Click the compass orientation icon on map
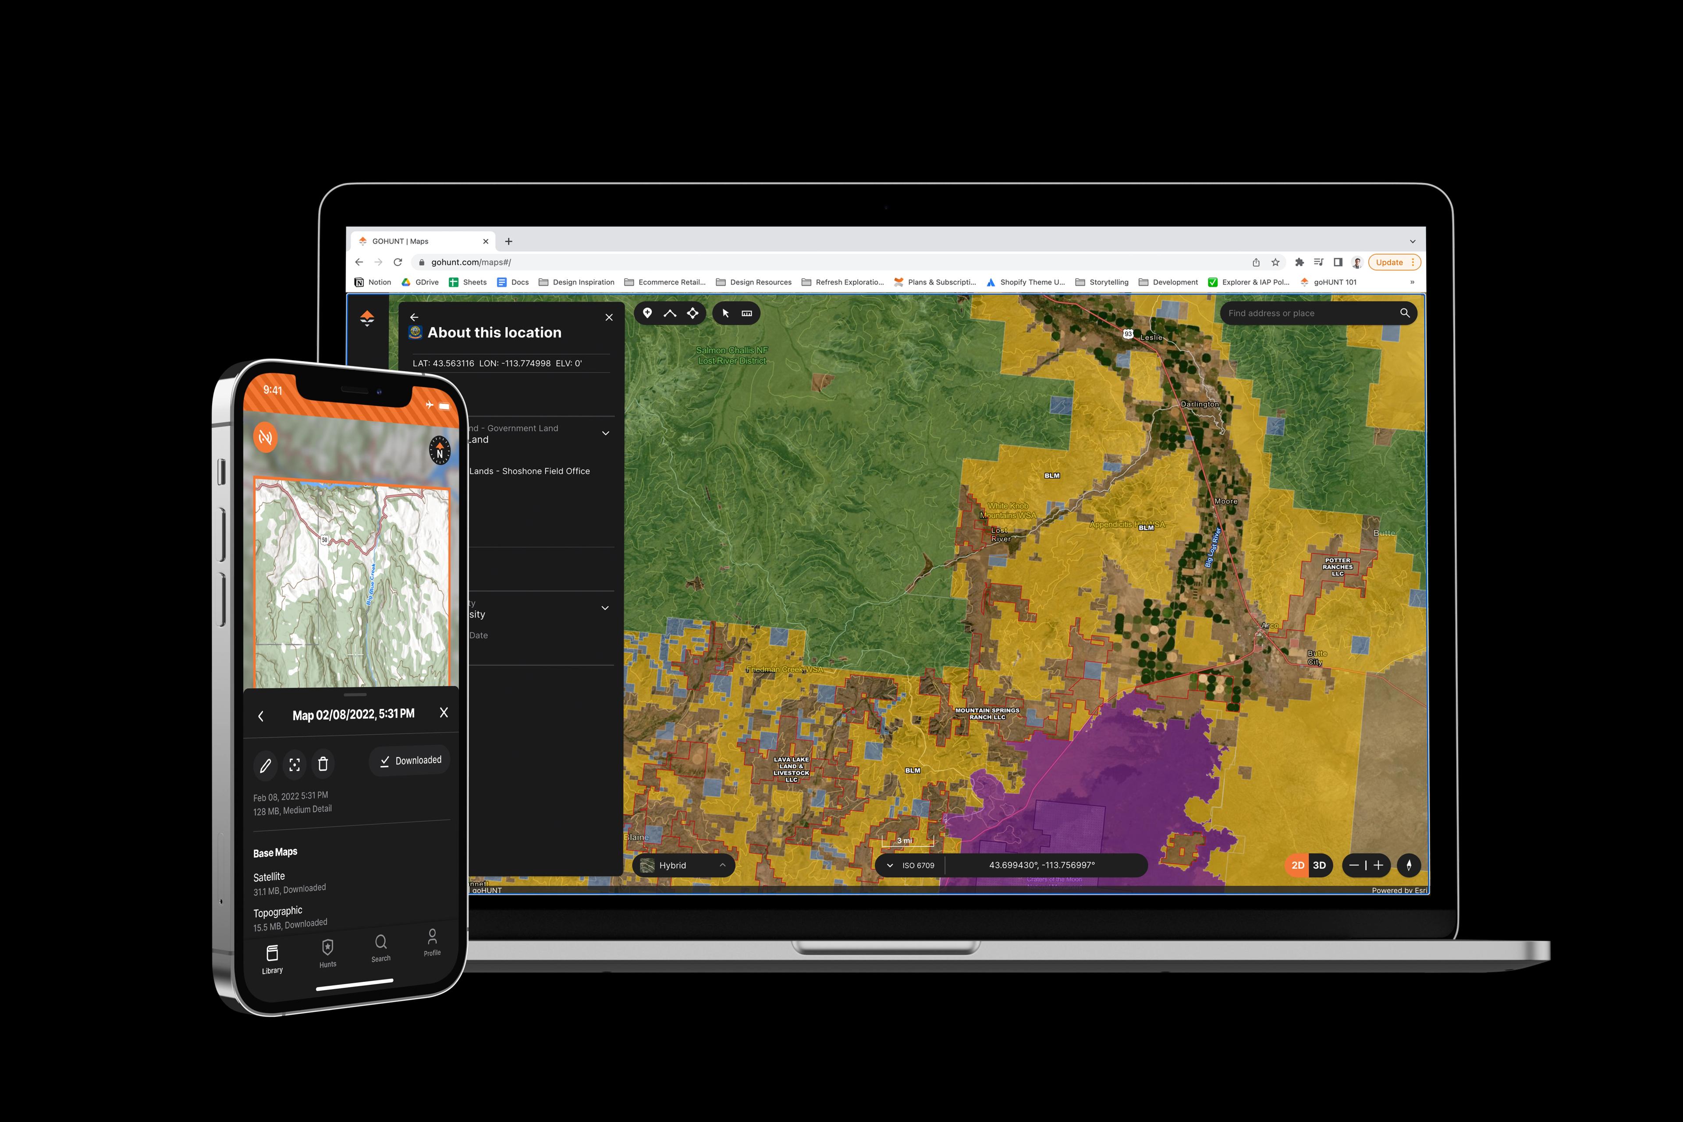1683x1122 pixels. point(1409,866)
